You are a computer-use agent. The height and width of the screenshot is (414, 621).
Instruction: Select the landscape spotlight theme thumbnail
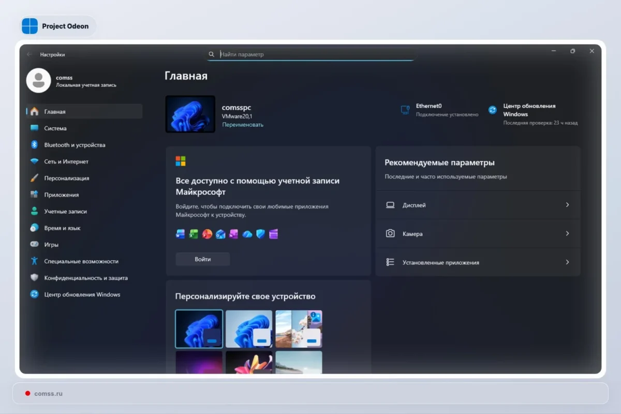coord(299,329)
